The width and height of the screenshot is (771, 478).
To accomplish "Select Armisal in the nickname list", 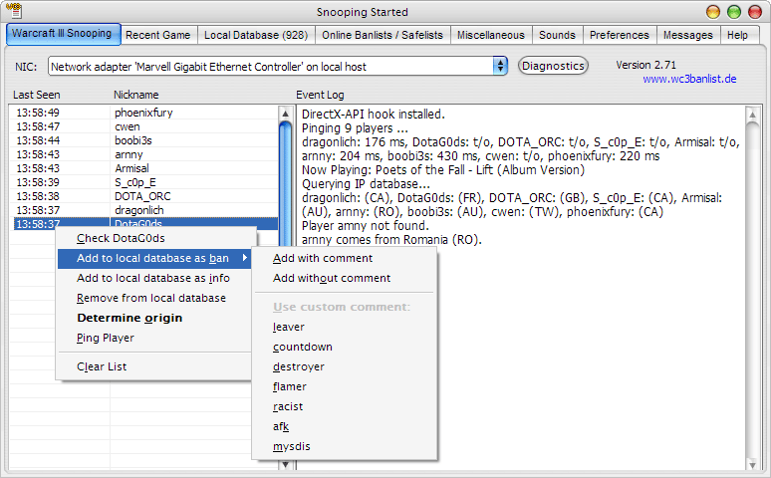I will pos(131,168).
